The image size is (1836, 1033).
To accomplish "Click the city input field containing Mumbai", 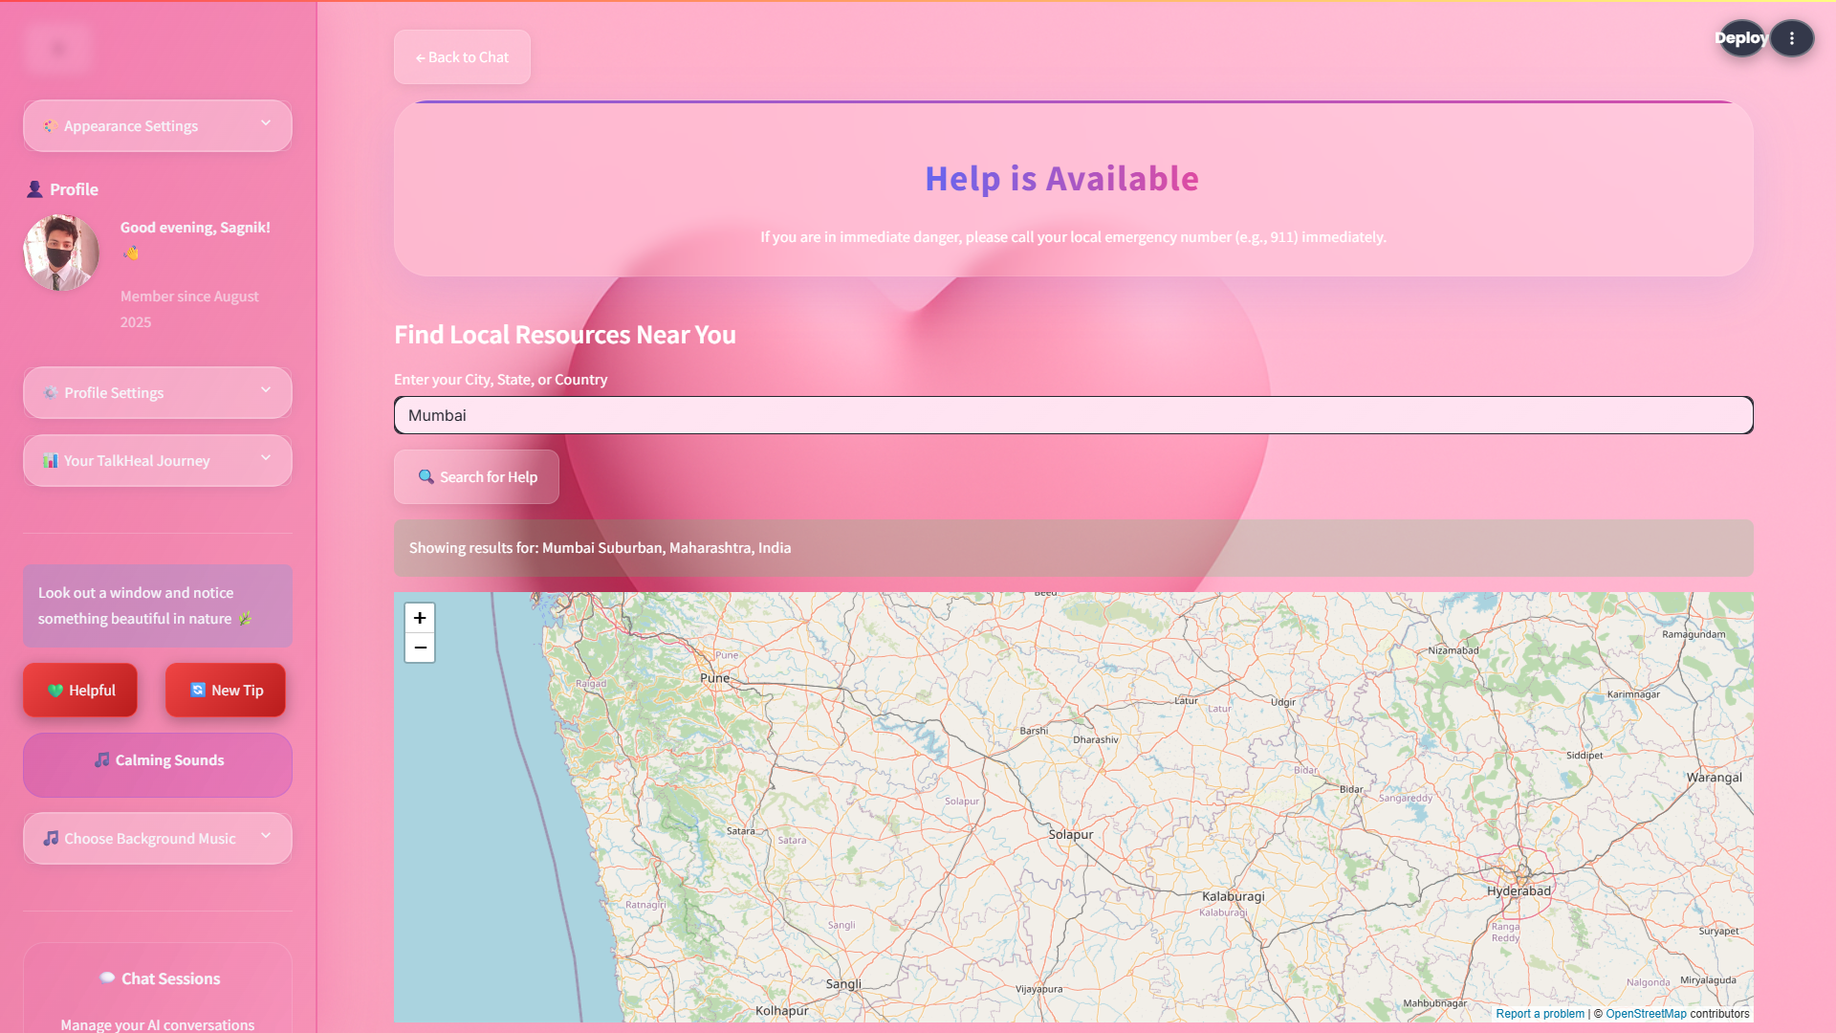I will (1073, 415).
